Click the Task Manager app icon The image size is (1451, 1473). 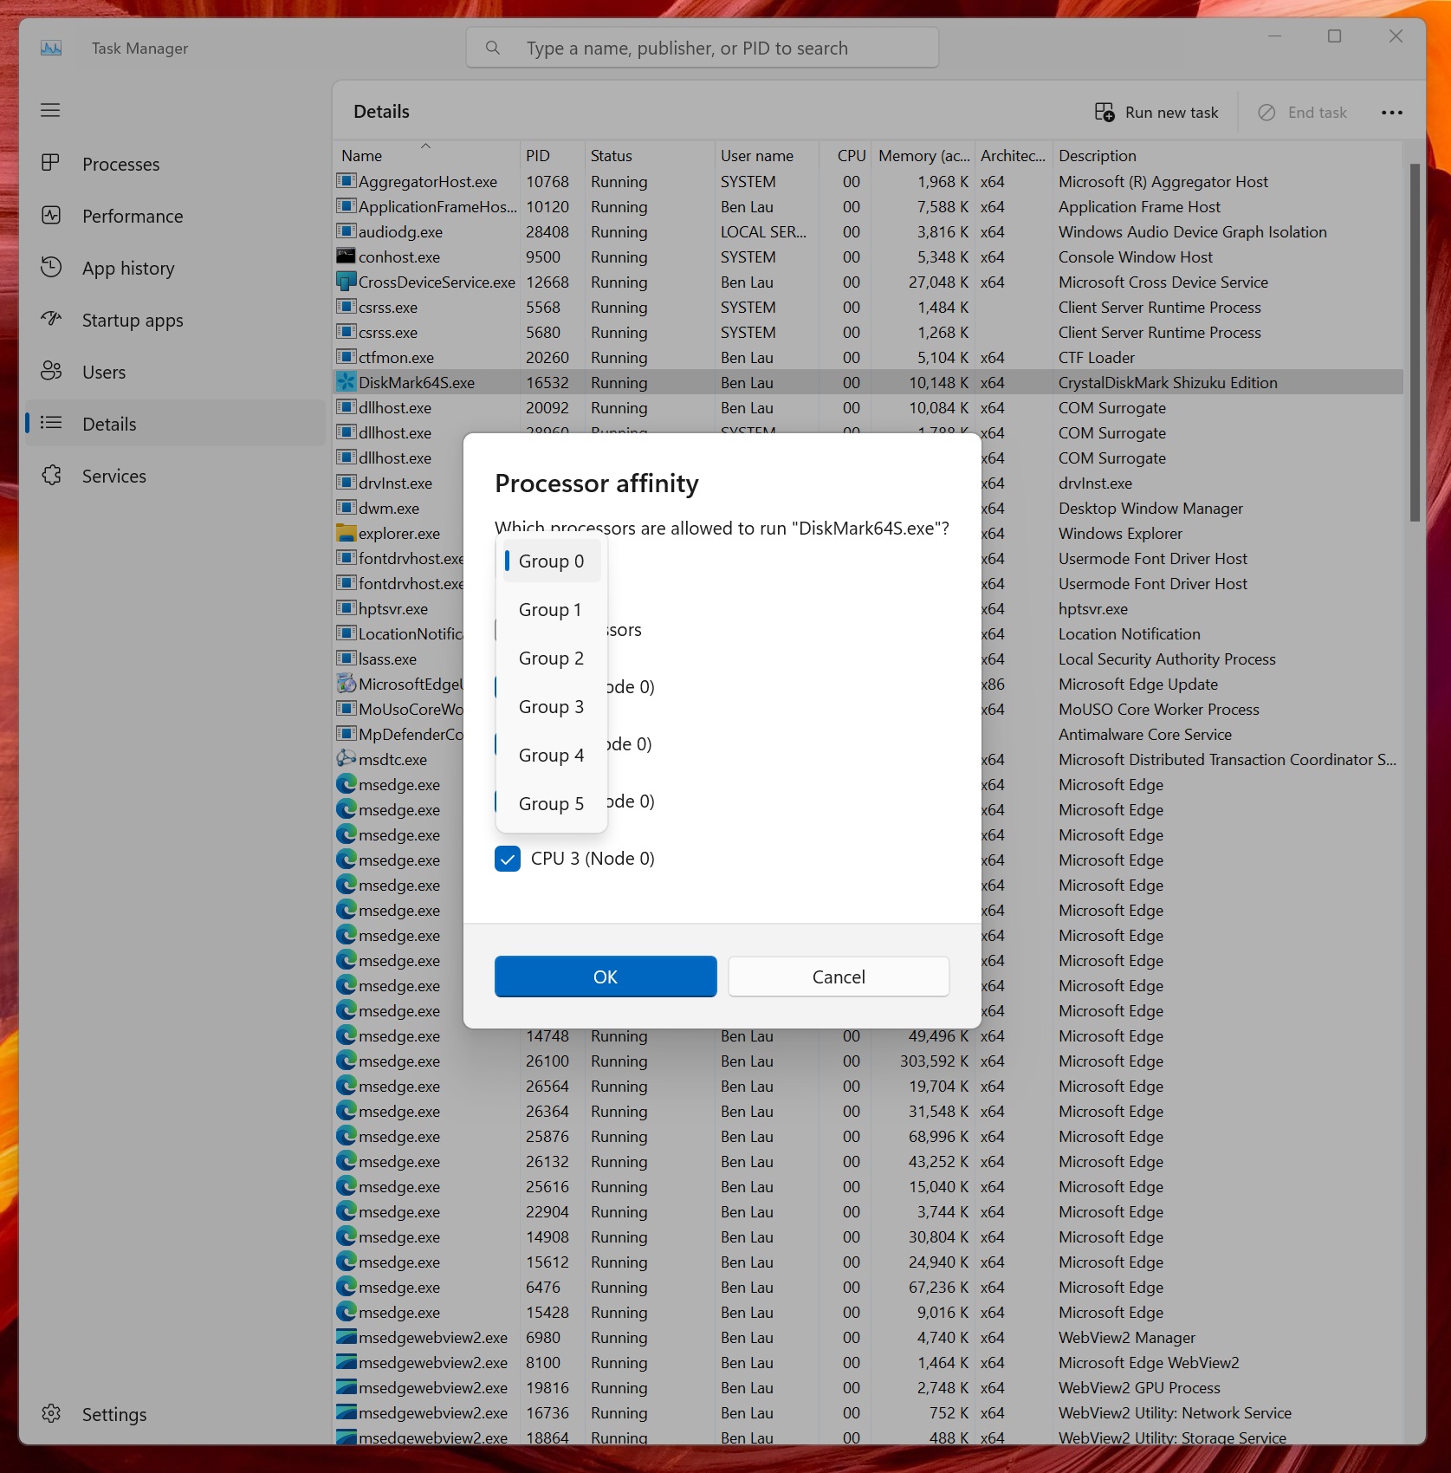[51, 49]
